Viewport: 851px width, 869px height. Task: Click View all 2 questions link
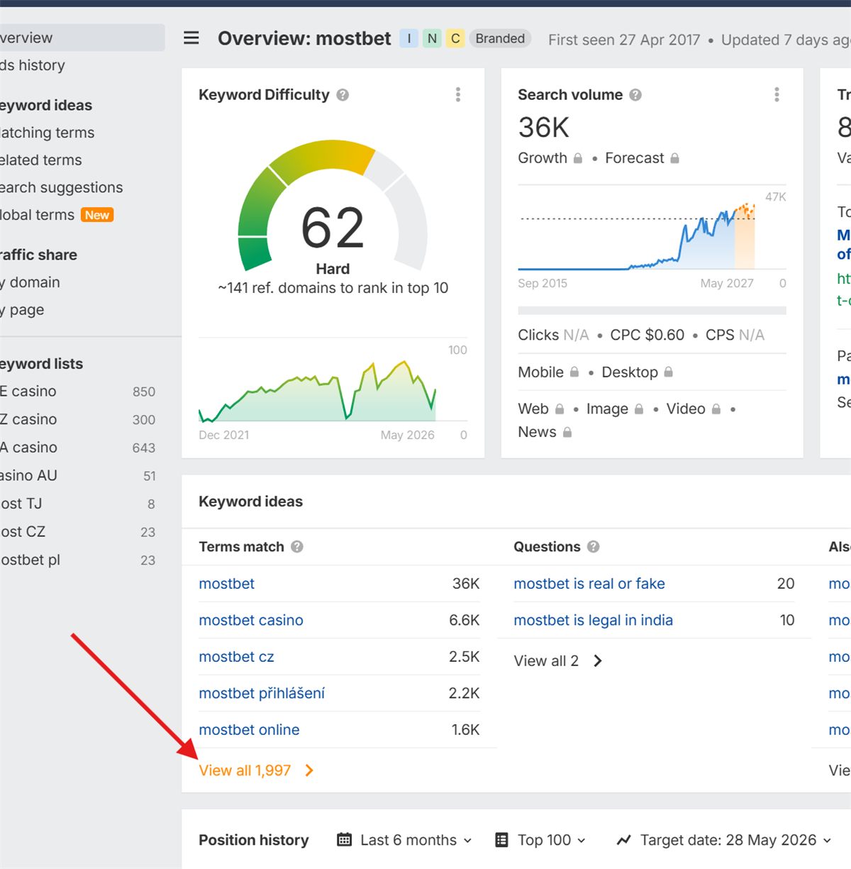[546, 661]
